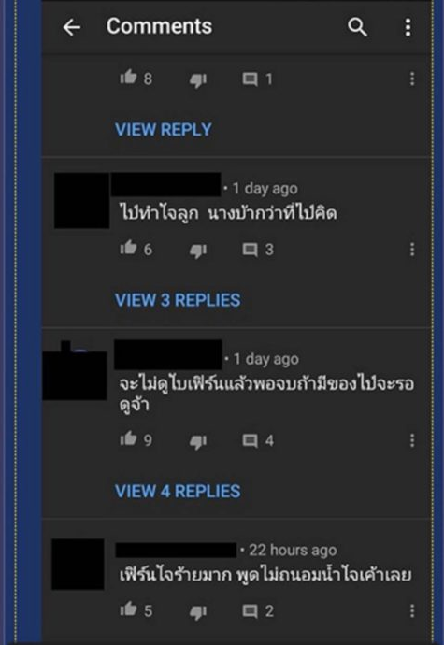Open reply icon showing 4 replies
The image size is (444, 645).
[250, 440]
